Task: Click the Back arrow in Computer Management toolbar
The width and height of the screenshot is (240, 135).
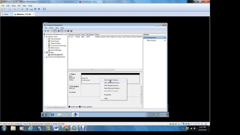Action: point(45,31)
